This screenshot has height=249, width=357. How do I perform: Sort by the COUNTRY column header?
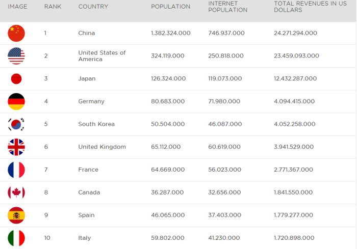[93, 7]
